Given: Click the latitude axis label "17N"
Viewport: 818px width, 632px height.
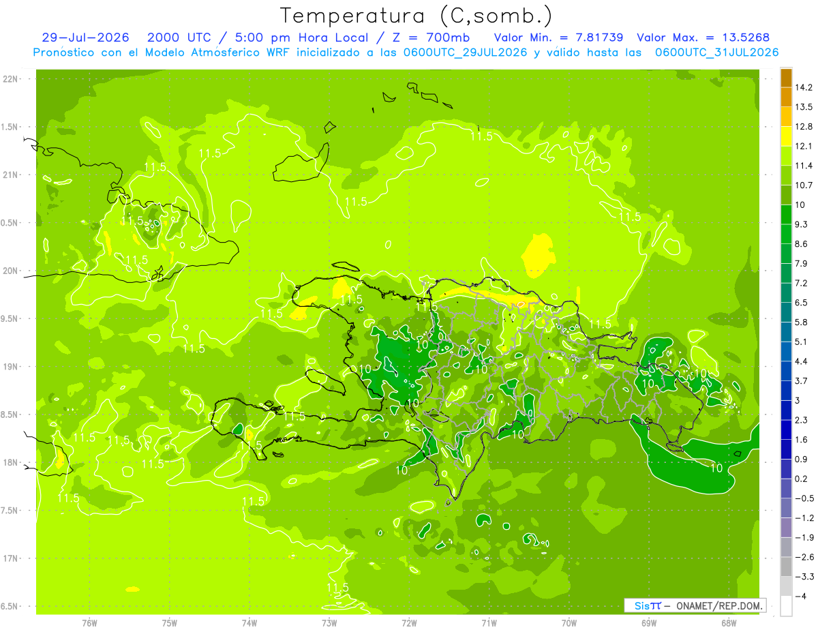Looking at the screenshot, I should [11, 558].
